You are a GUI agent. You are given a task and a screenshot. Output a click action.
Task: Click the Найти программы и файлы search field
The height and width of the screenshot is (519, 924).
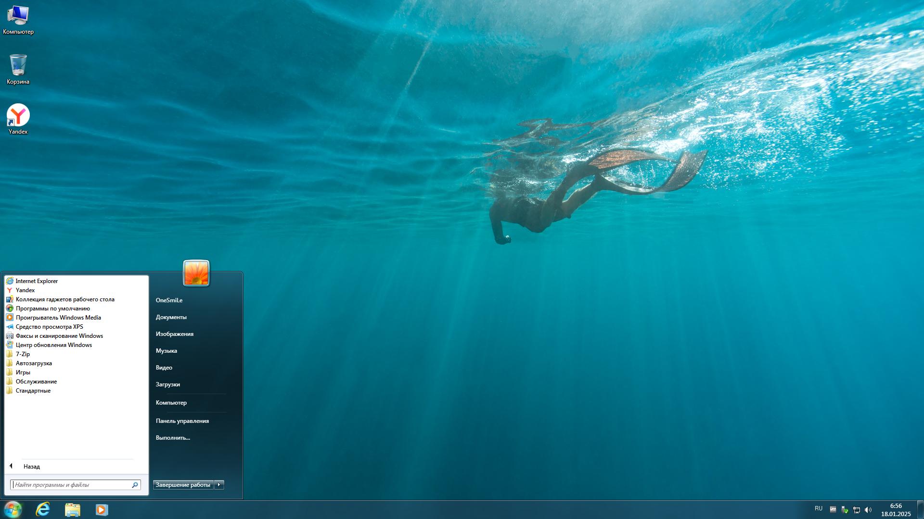71,485
